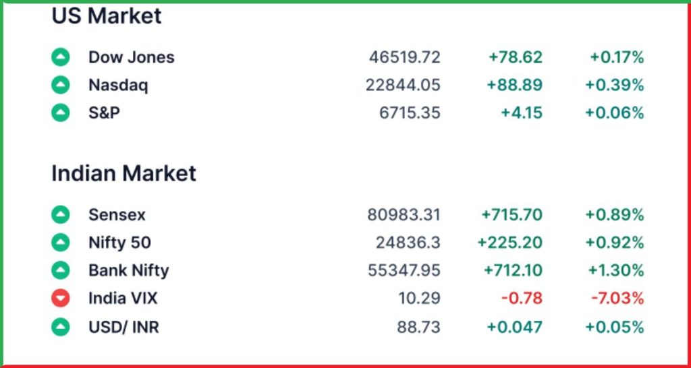Click the red down arrow beside India VIX
691x368 pixels.
(61, 298)
